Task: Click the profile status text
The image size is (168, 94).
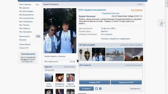Action: (x=110, y=21)
